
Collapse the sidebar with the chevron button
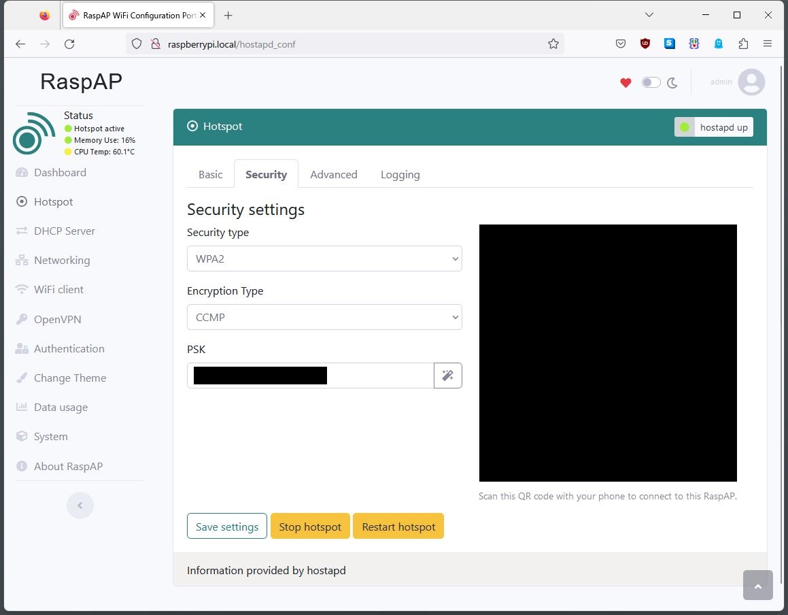80,505
